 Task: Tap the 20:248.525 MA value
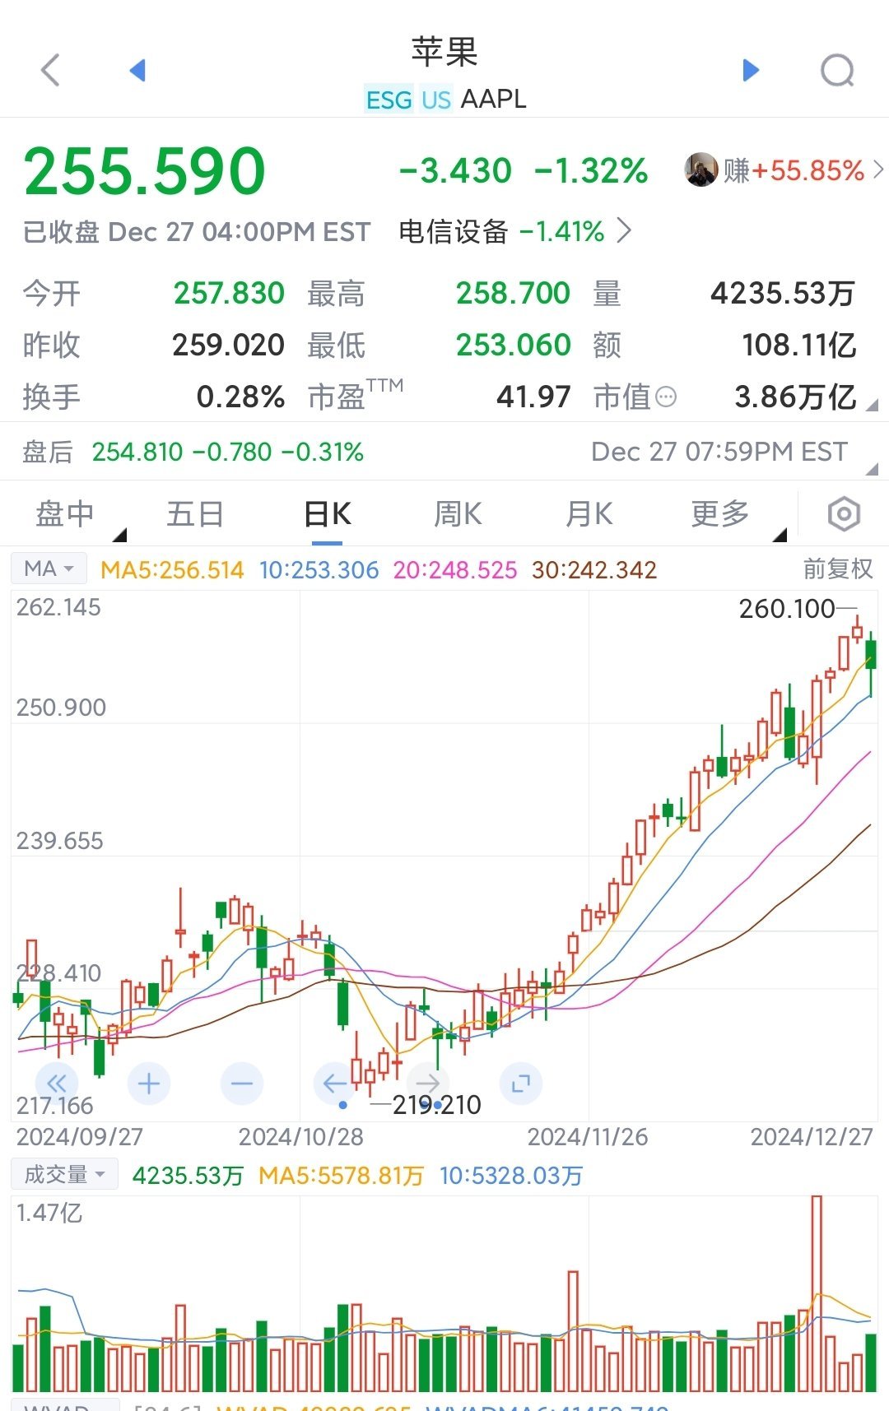(x=455, y=569)
